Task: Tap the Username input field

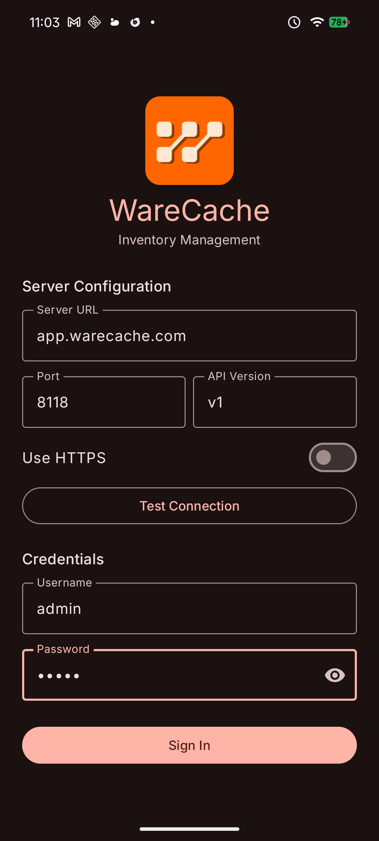Action: [189, 609]
